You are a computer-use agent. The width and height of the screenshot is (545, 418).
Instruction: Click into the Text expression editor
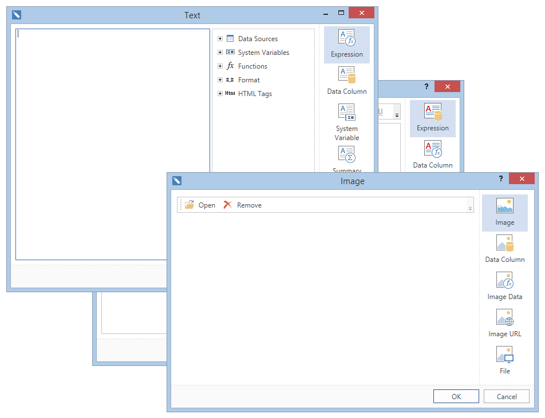(x=113, y=144)
